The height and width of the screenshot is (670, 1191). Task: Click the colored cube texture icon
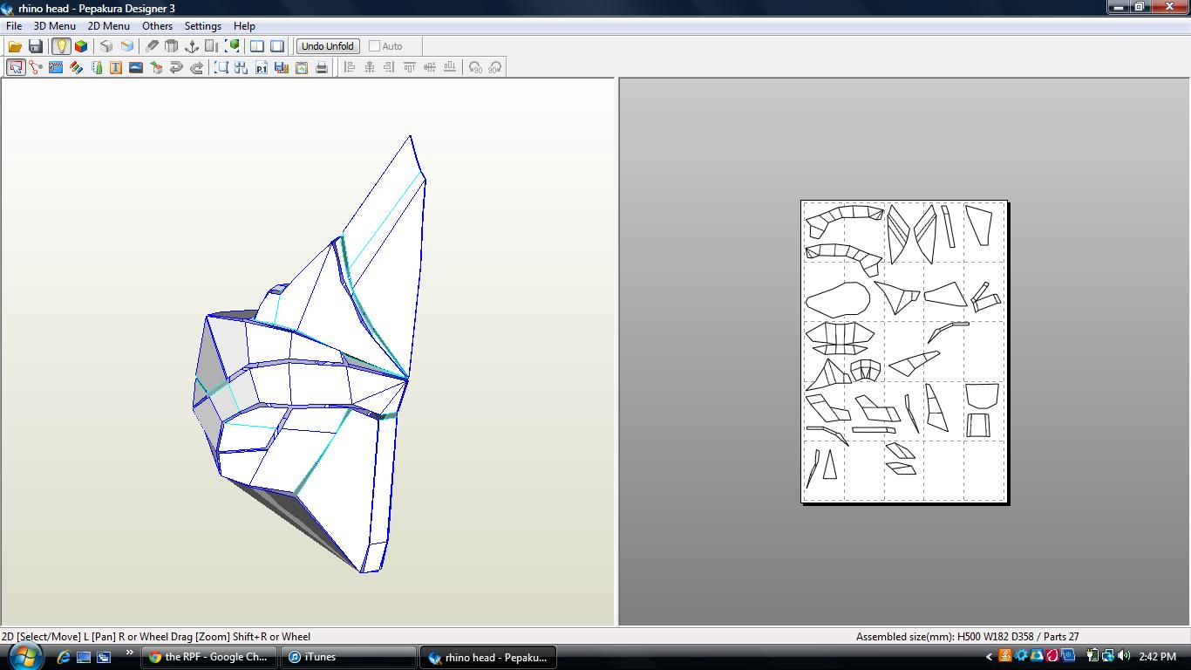81,46
